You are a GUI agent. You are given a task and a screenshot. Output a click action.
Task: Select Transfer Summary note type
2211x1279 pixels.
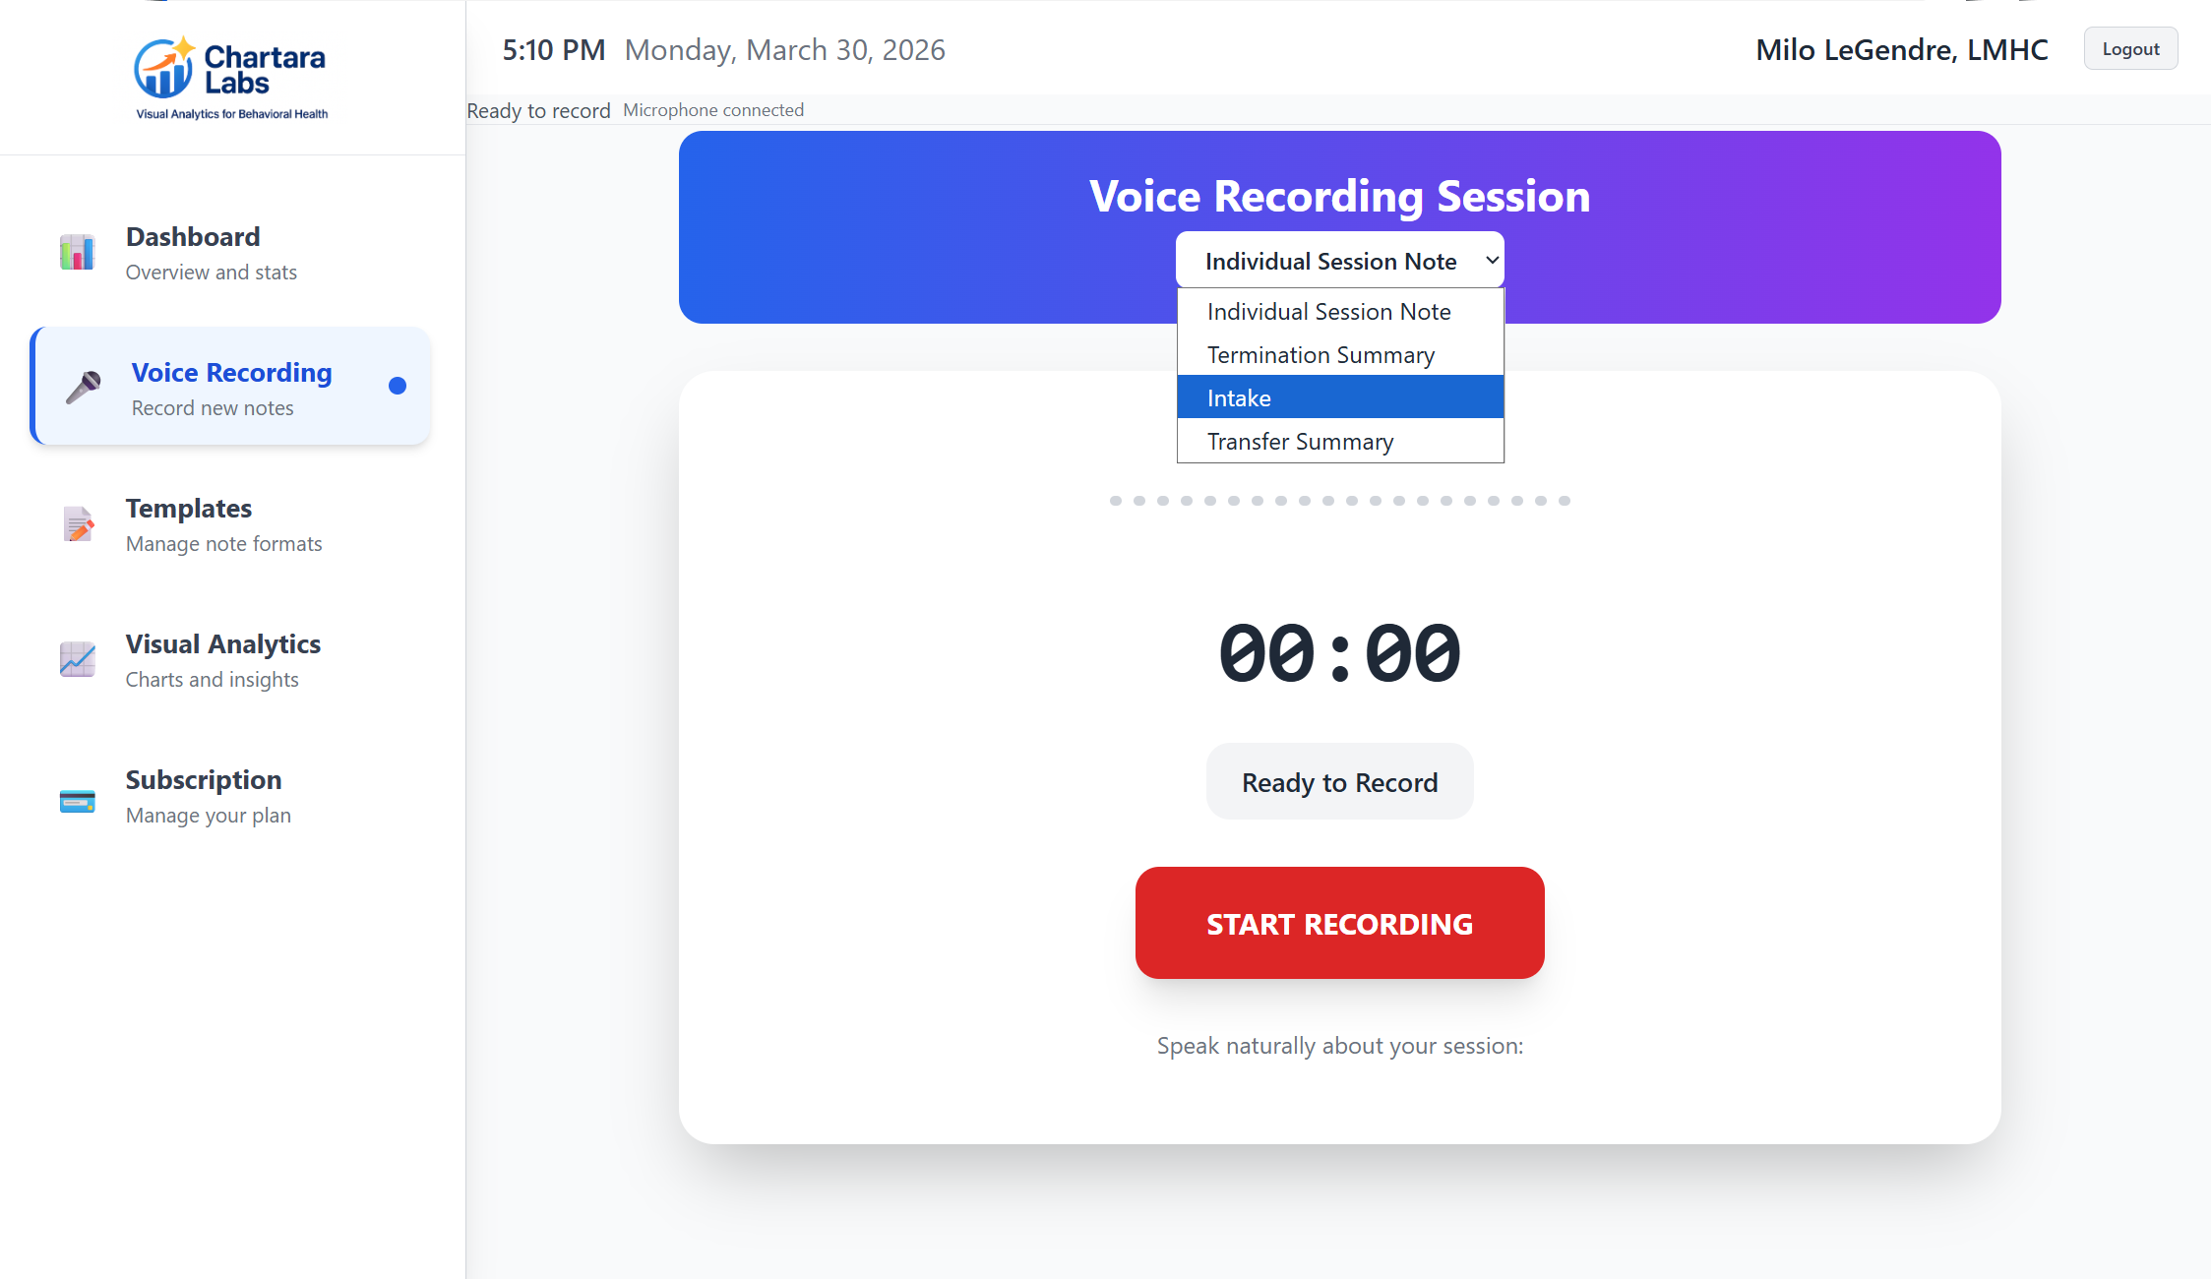(1301, 441)
